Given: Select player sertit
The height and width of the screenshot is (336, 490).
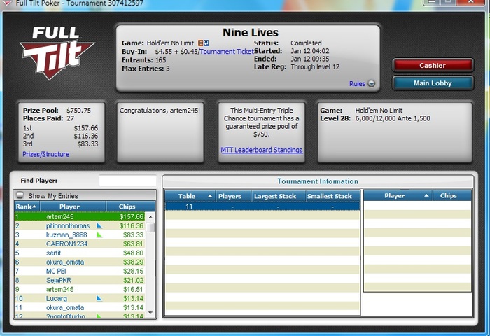Looking at the screenshot, I should (53, 253).
